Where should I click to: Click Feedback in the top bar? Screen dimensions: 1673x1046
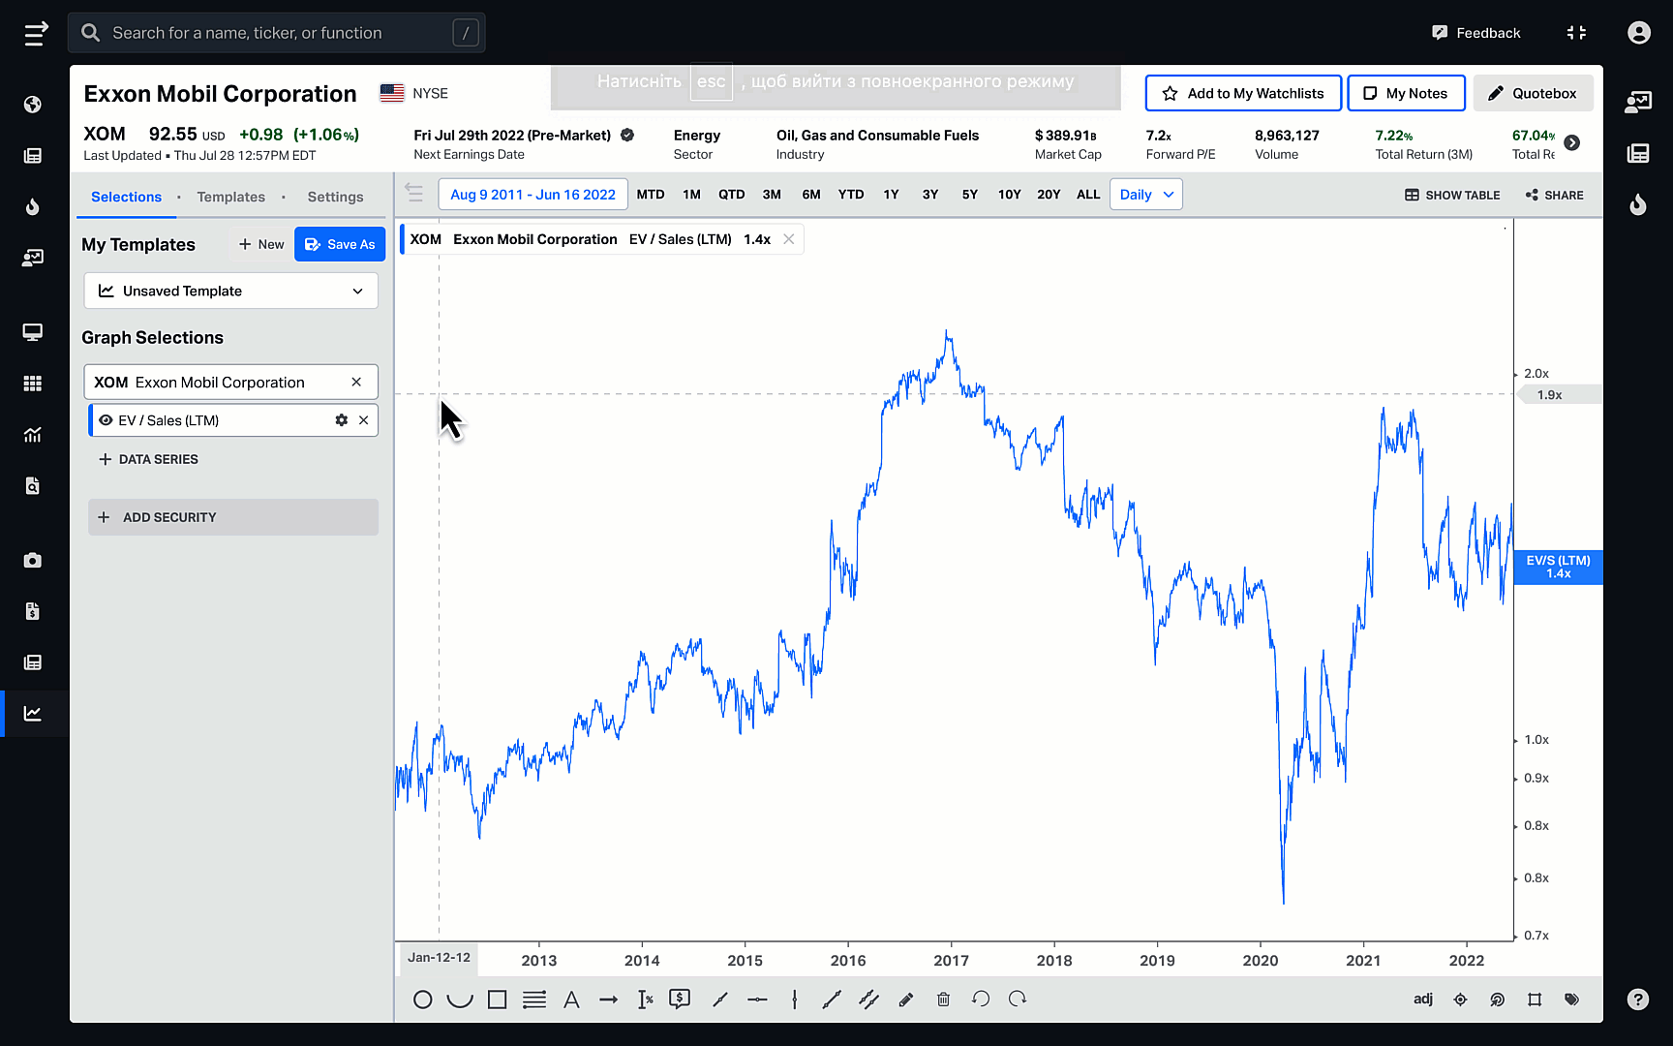[1475, 33]
